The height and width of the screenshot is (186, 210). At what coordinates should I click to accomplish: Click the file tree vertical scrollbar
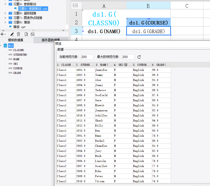67,13
